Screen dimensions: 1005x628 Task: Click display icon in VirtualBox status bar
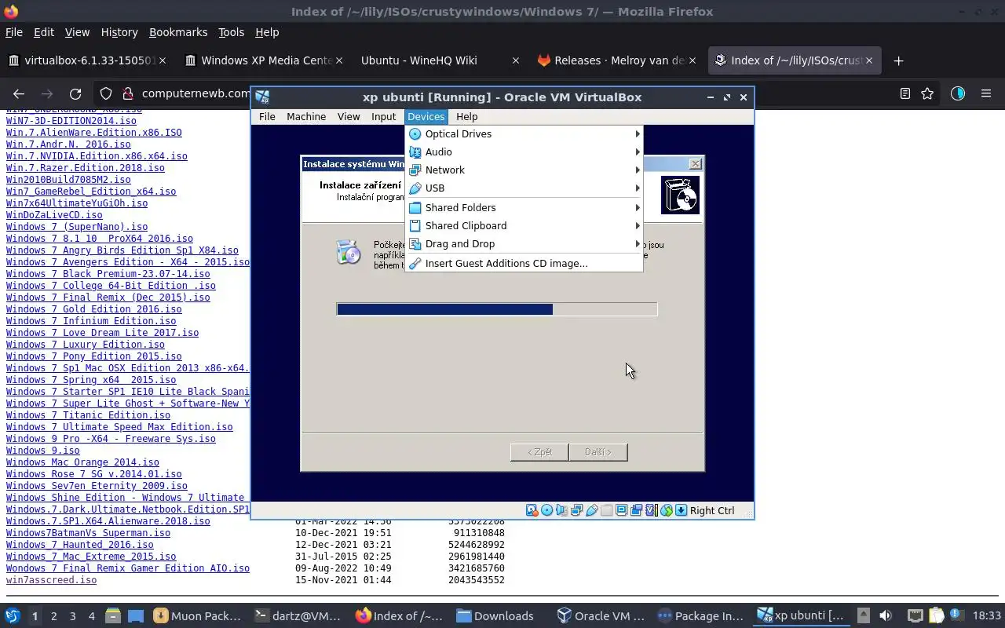pyautogui.click(x=621, y=510)
